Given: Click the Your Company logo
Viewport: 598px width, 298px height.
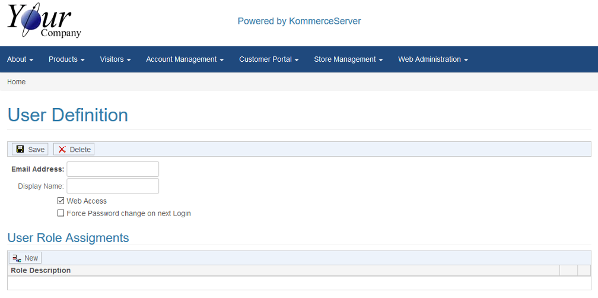Looking at the screenshot, I should [x=44, y=20].
